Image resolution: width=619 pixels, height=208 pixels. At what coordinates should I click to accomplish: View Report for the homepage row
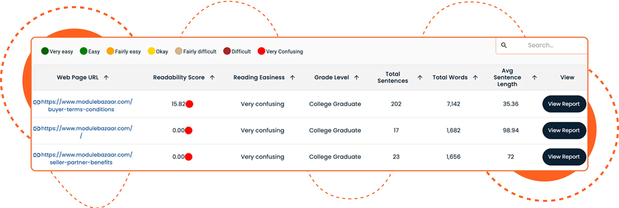(x=564, y=131)
